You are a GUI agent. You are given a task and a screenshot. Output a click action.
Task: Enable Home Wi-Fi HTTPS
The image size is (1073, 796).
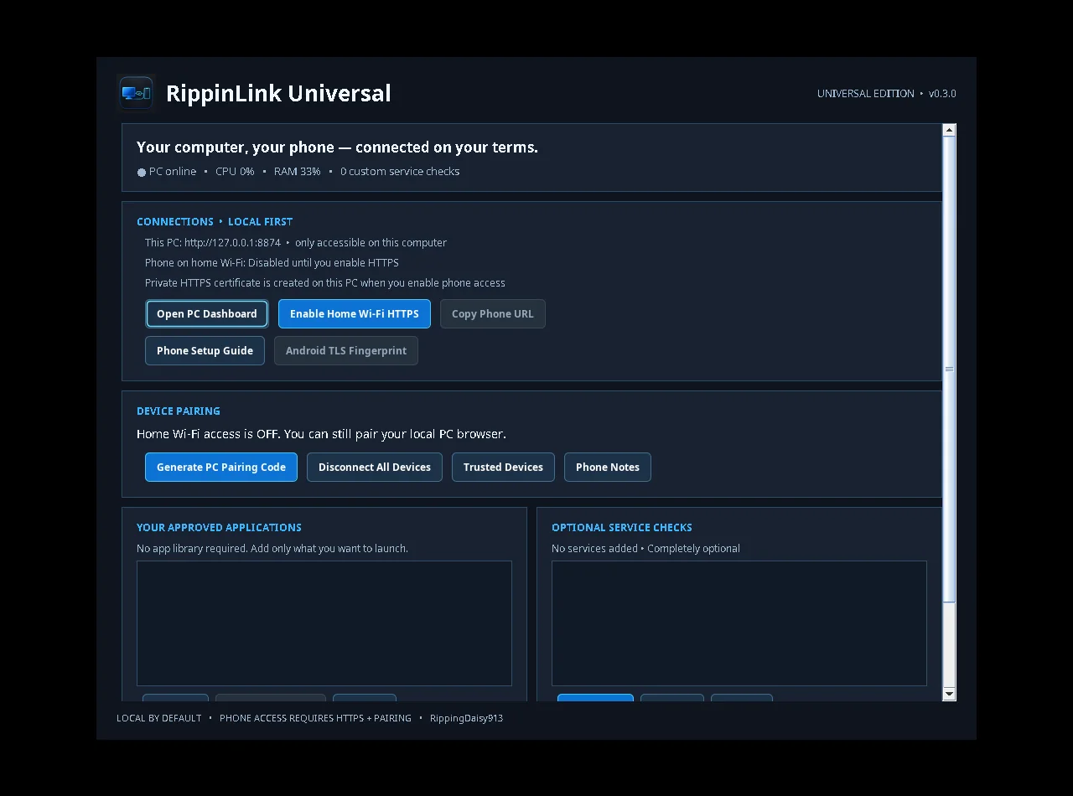click(x=354, y=314)
